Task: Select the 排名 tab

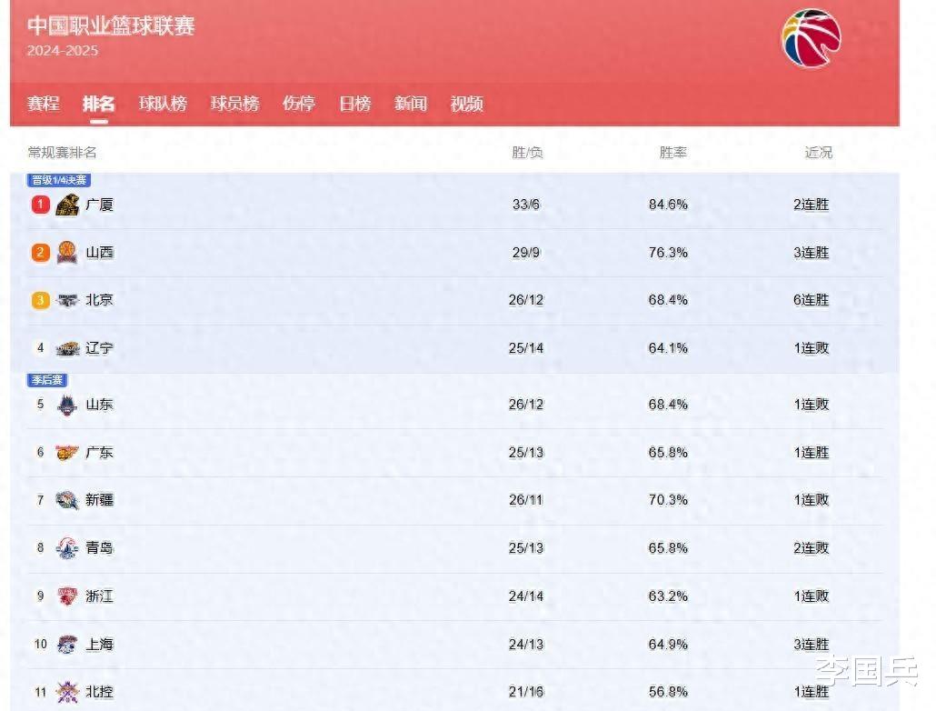Action: point(99,104)
